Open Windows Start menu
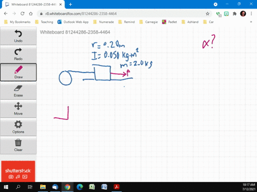 6,187
